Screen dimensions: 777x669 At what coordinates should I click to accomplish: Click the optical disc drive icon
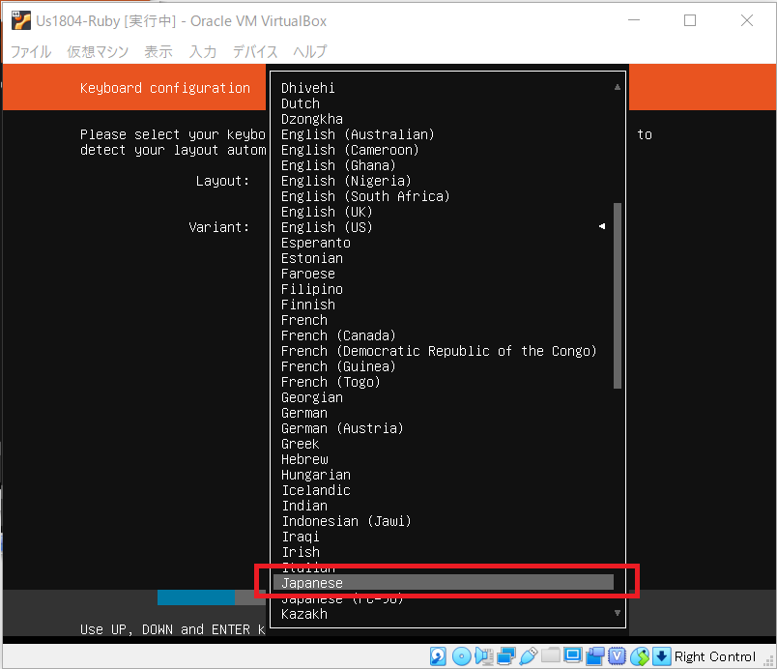(x=461, y=656)
